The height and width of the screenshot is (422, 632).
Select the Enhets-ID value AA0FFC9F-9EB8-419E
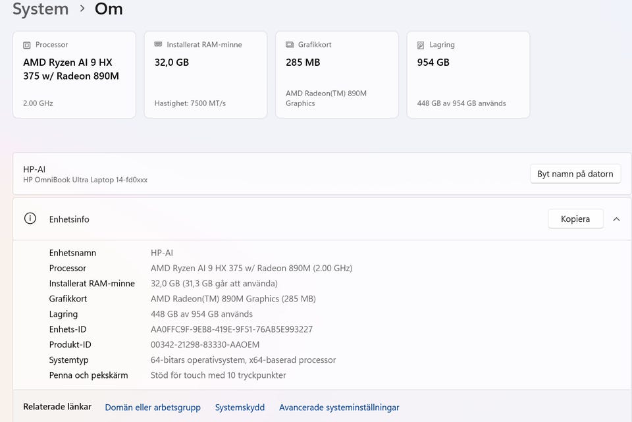pos(232,329)
